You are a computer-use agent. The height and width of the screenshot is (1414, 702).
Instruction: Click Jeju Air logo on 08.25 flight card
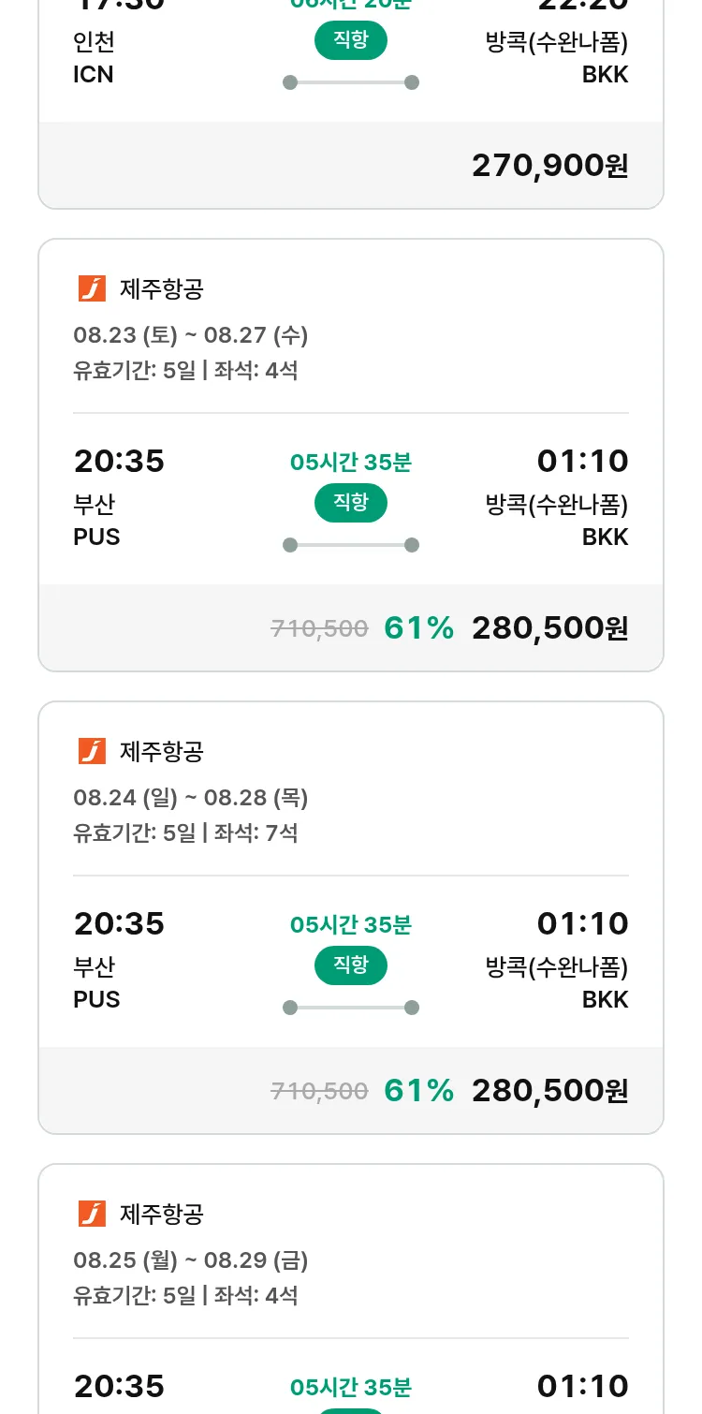[92, 1214]
